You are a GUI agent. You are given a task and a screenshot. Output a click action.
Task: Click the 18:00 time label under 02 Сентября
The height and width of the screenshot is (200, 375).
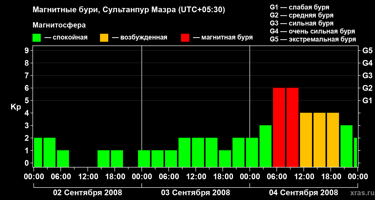(115, 177)
